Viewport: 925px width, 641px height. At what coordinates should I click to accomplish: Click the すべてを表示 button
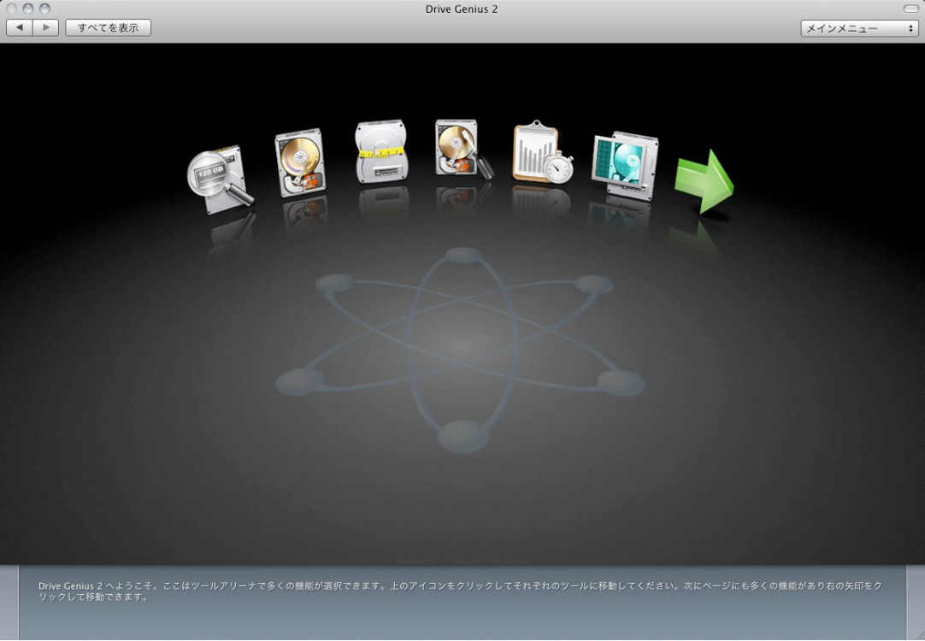click(108, 27)
